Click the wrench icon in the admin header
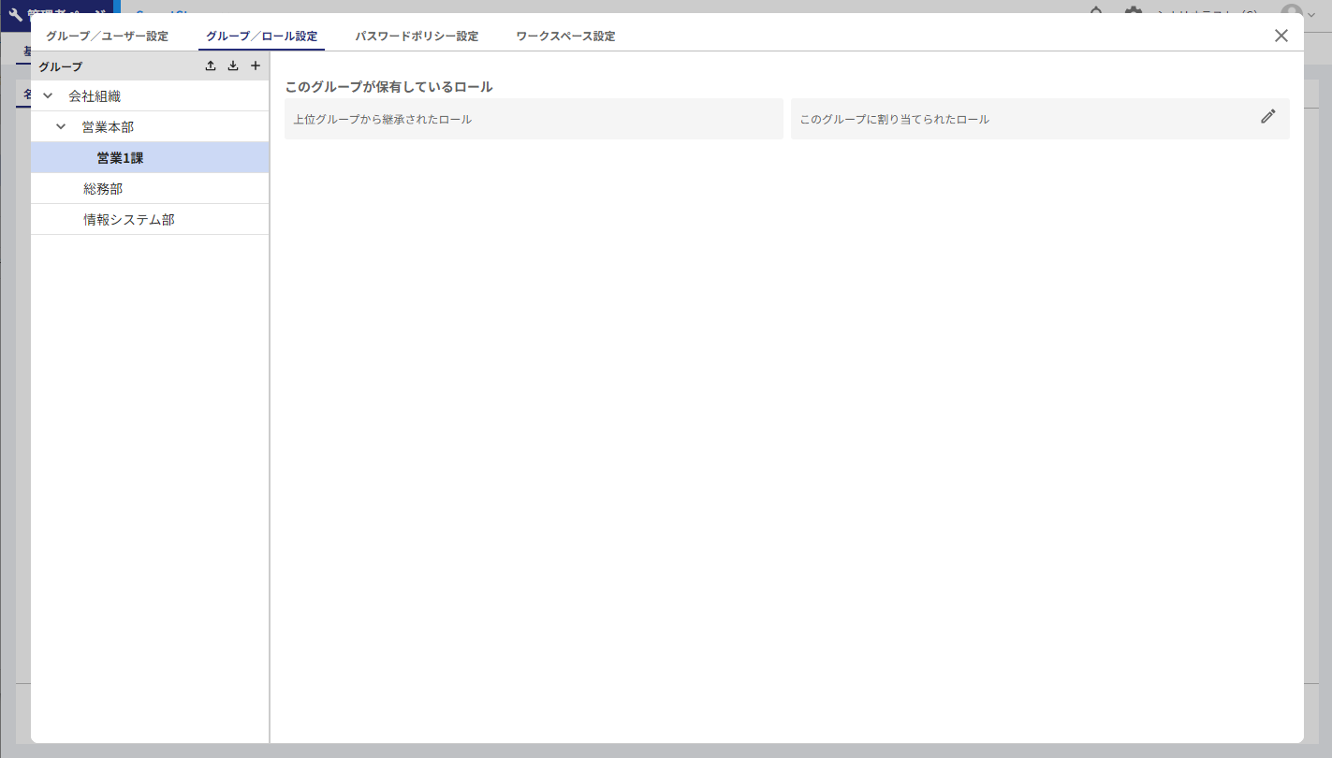Image resolution: width=1332 pixels, height=758 pixels. 15,15
